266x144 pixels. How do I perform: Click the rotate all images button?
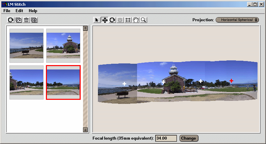19,20
